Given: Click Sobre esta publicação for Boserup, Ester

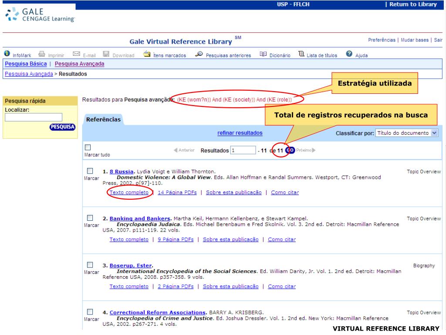Looking at the screenshot, I should (x=231, y=286).
